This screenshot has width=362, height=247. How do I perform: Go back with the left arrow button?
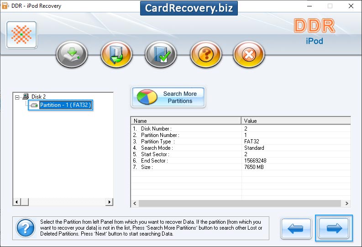coord(296,229)
